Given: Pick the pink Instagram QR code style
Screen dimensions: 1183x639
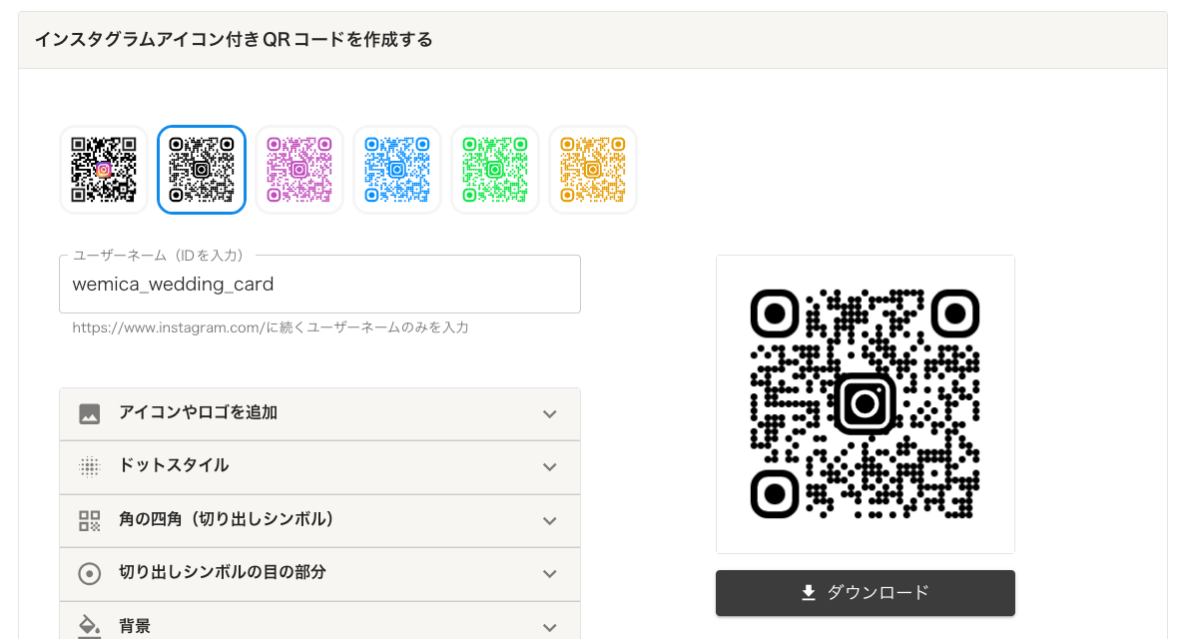Looking at the screenshot, I should coord(298,169).
